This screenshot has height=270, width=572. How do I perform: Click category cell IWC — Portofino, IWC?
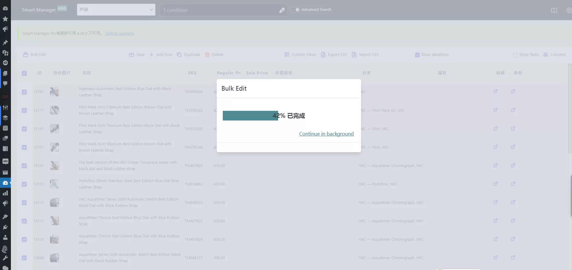click(x=378, y=184)
